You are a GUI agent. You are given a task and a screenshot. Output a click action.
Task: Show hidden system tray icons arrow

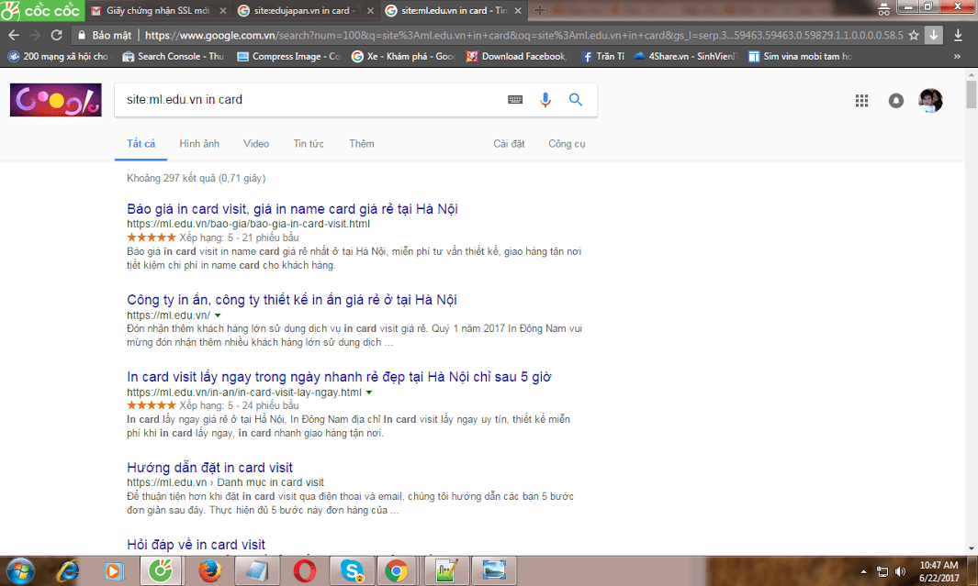(x=863, y=571)
